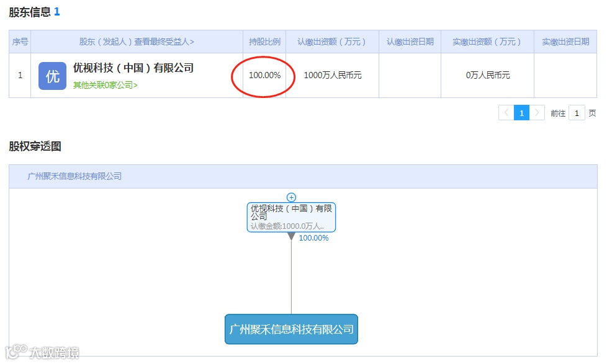Click 持股比例 column header
This screenshot has height=364, width=607.
point(264,42)
